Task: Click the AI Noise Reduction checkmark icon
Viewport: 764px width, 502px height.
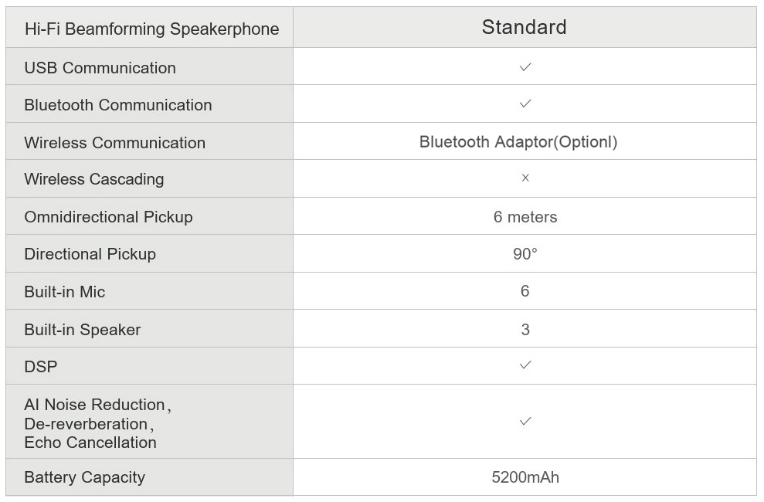Action: coord(525,421)
